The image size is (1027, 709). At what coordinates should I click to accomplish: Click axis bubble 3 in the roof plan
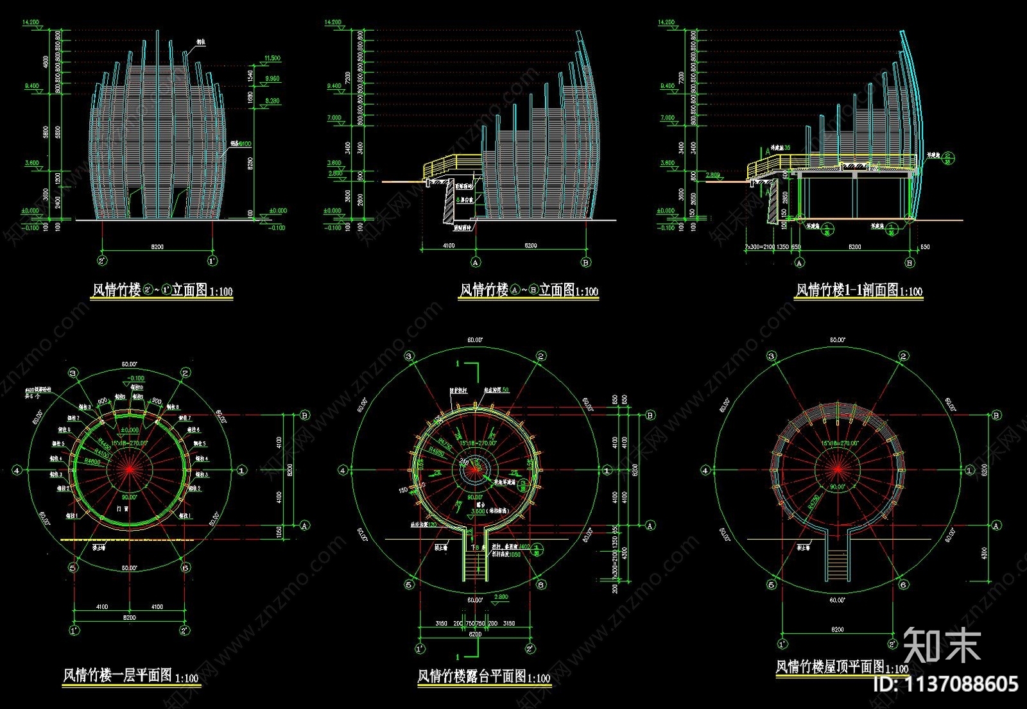[772, 356]
